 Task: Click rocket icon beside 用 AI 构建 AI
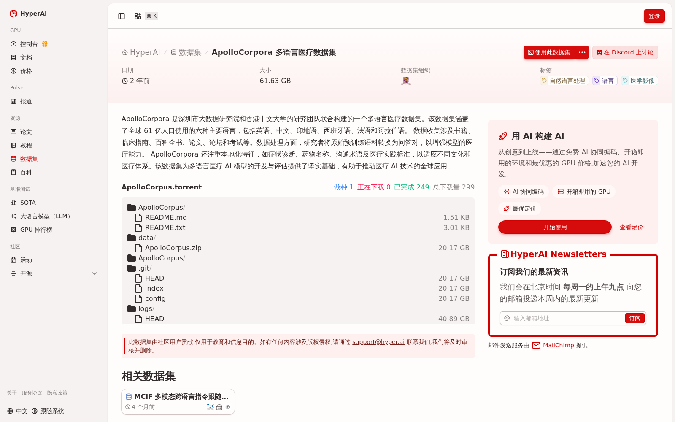click(x=503, y=136)
